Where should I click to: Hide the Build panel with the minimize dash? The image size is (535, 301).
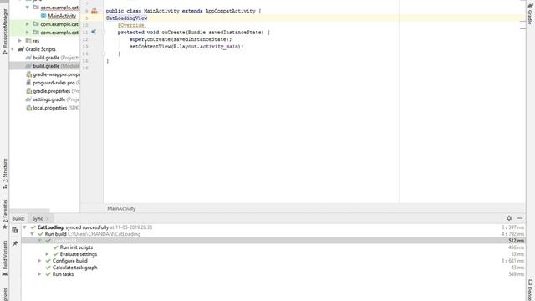[x=520, y=218]
